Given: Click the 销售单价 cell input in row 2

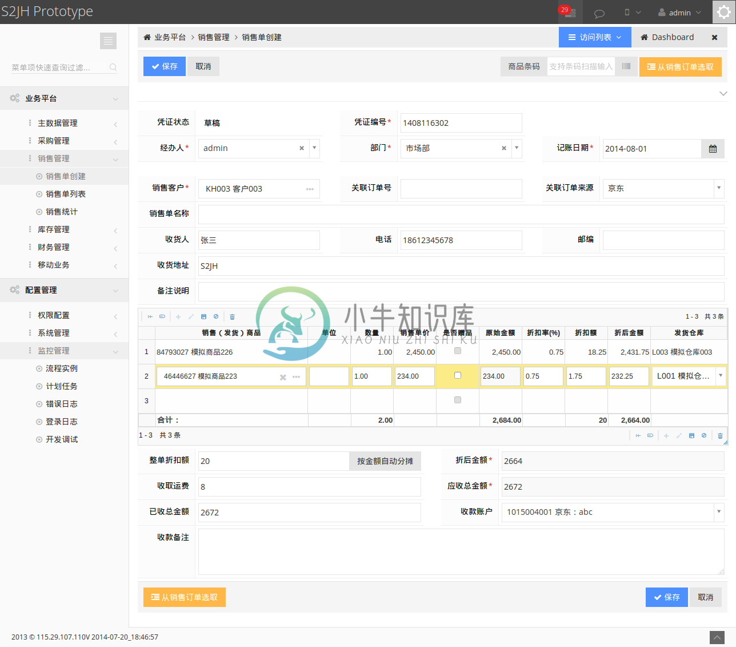Looking at the screenshot, I should pos(415,376).
